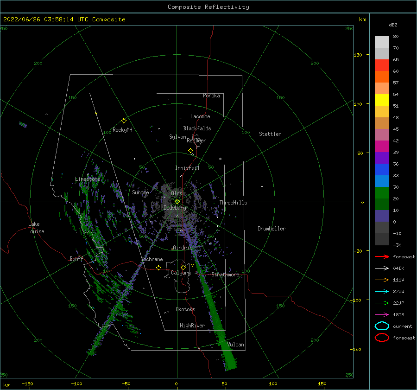Click the yellow 150 label on right axis
Image resolution: width=417 pixels, height=390 pixels.
point(358,55)
